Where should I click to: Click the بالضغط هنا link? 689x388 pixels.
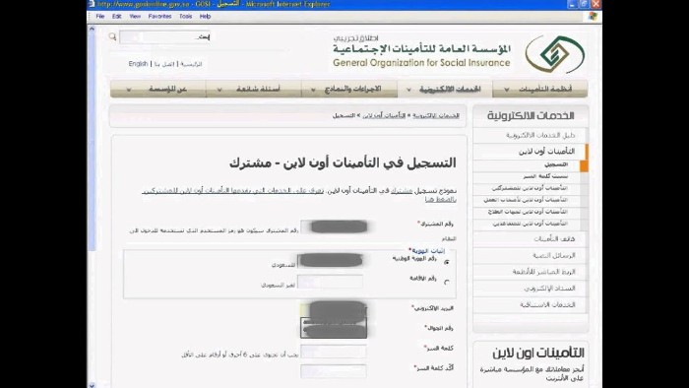pos(440,199)
